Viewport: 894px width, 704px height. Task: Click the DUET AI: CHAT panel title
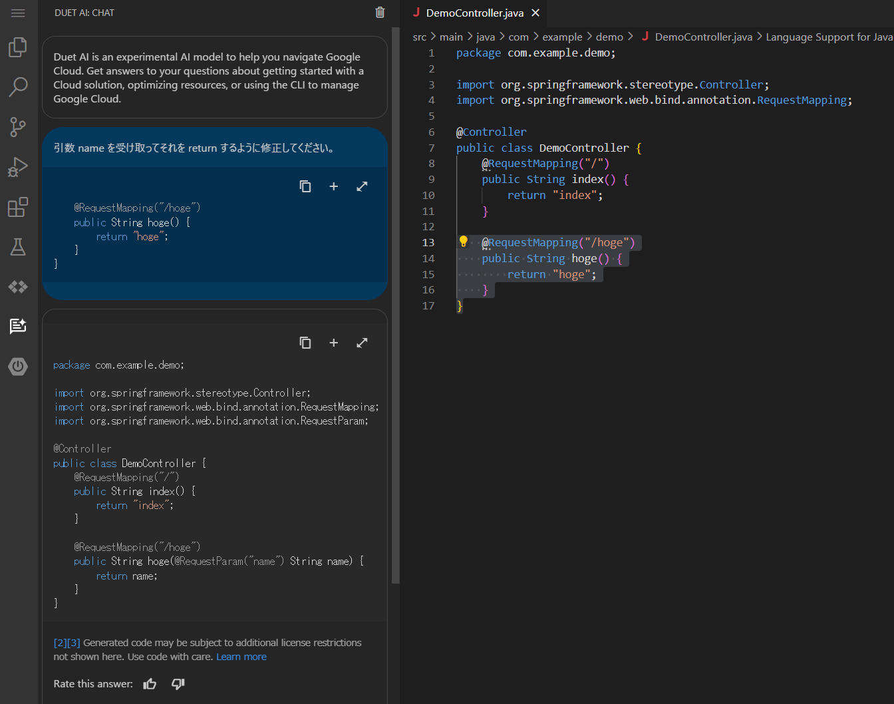[84, 13]
